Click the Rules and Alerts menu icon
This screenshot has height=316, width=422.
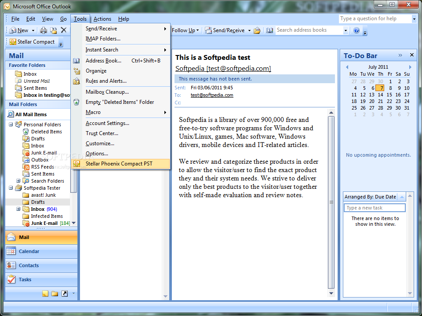point(76,81)
